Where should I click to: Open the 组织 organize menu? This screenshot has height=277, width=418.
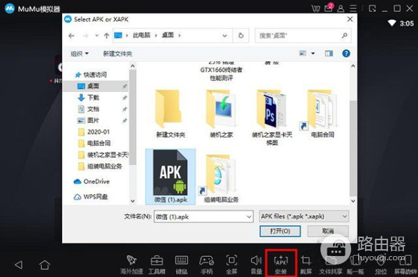coord(79,54)
